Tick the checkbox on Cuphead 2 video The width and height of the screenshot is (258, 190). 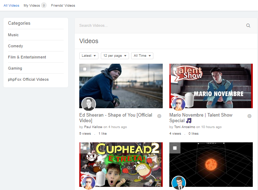85,148
